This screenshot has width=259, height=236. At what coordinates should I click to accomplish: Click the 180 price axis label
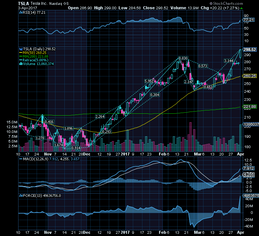(247, 147)
